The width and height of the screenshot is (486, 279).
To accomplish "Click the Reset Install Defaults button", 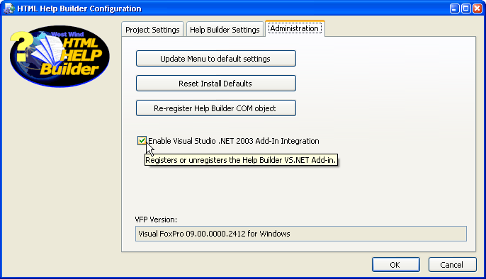I will pyautogui.click(x=215, y=84).
